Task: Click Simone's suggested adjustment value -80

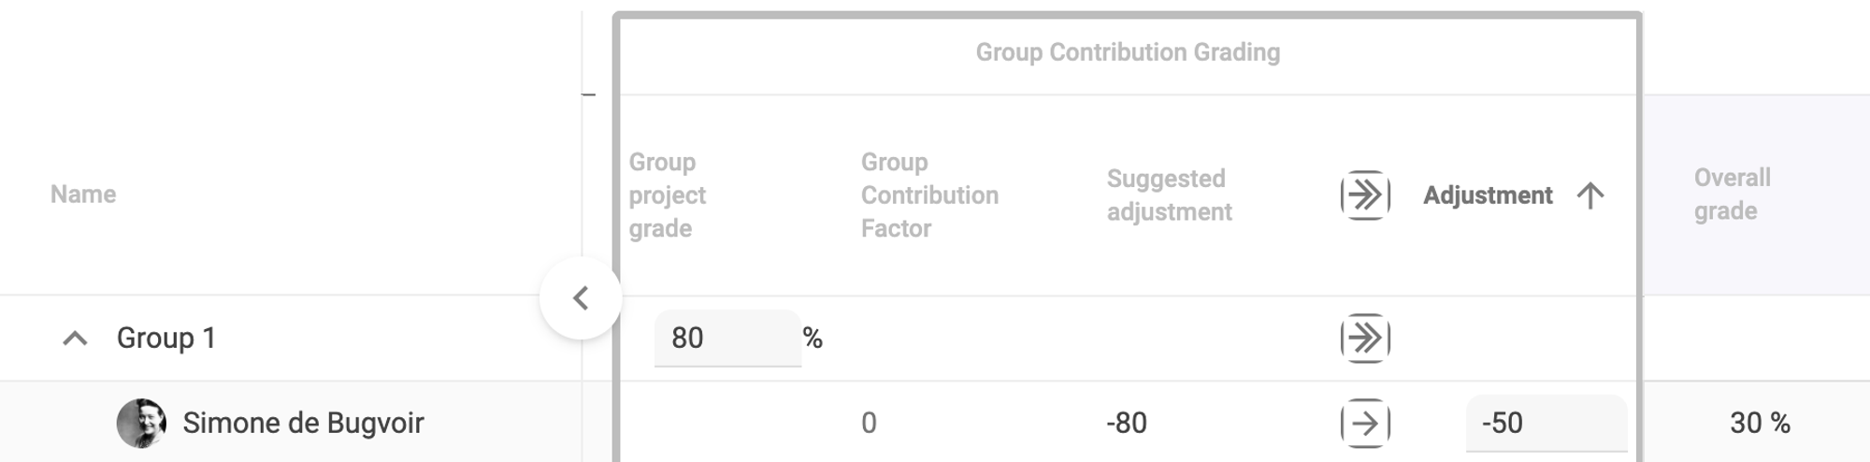Action: (x=1126, y=423)
